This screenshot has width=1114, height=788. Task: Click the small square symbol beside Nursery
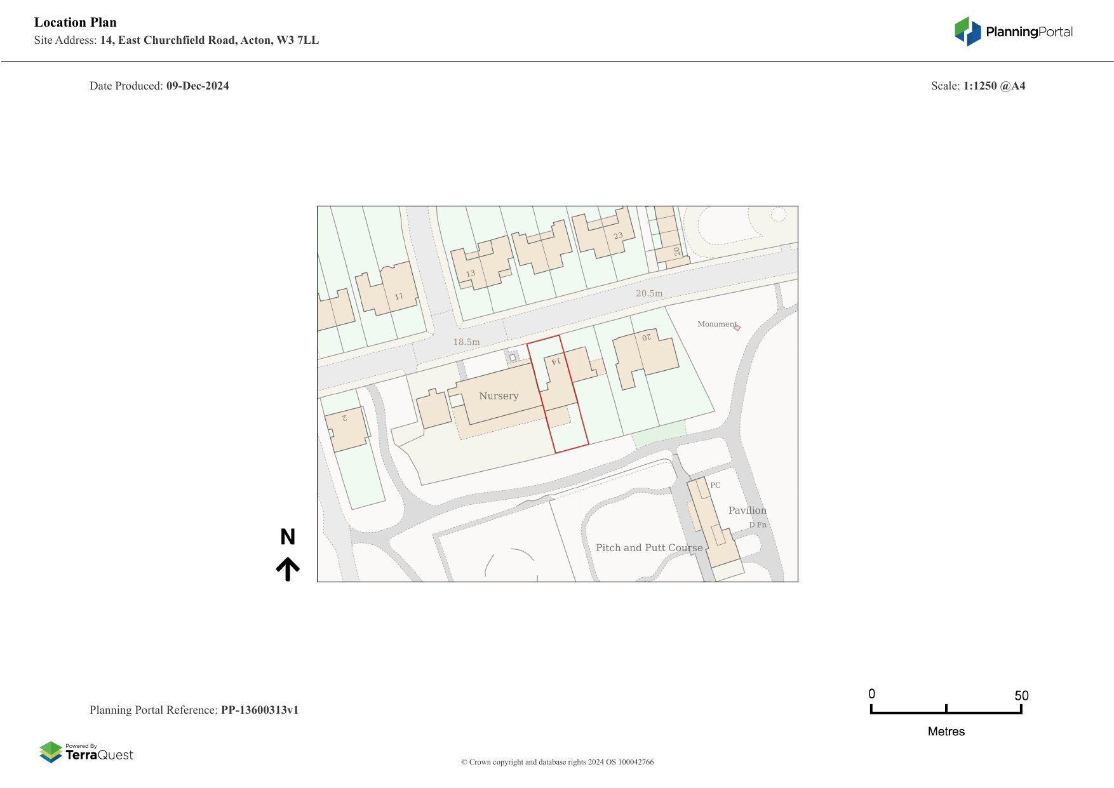click(x=513, y=357)
